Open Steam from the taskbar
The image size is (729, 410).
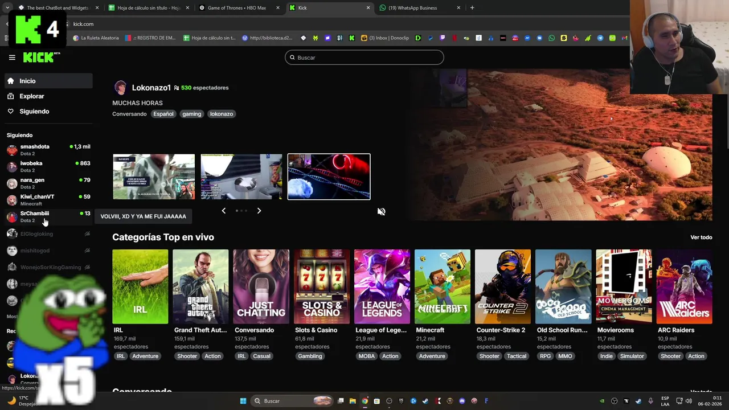point(425,401)
